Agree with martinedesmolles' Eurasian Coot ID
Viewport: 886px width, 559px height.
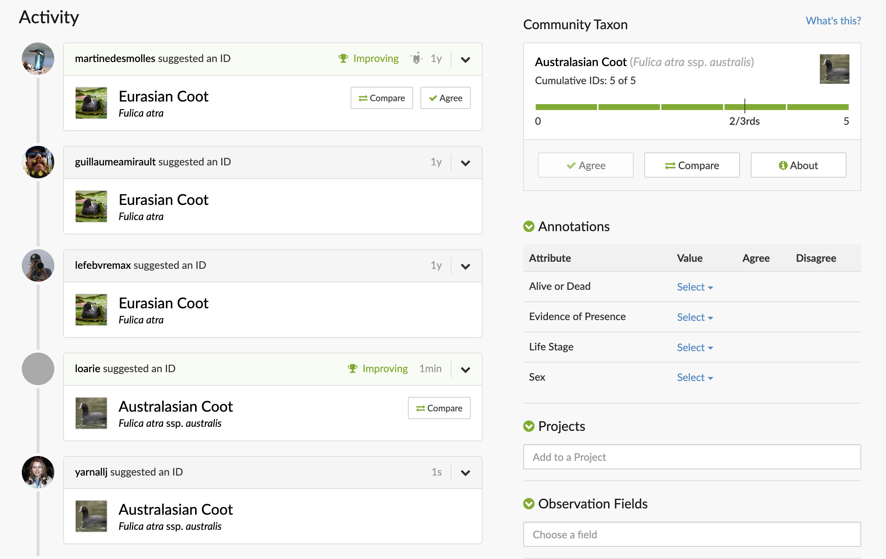tap(445, 98)
